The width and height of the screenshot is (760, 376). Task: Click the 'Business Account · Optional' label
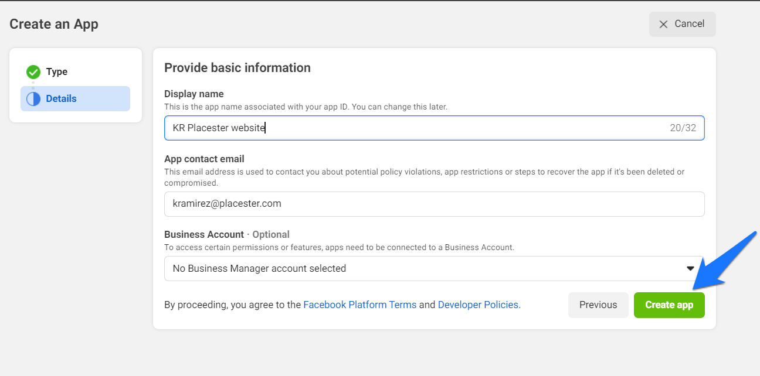tap(227, 234)
